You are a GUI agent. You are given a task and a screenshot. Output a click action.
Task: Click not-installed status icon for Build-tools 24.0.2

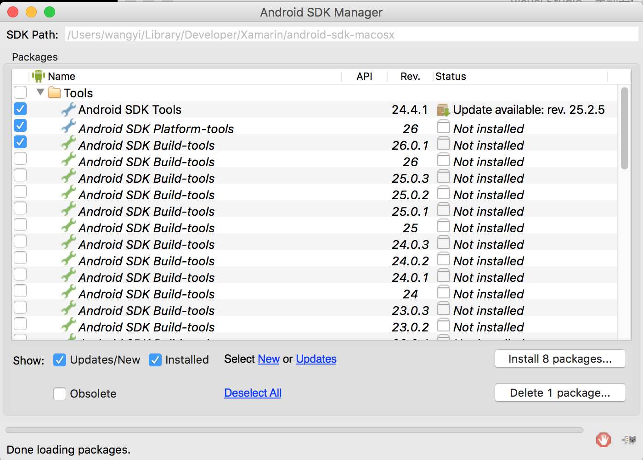click(444, 259)
